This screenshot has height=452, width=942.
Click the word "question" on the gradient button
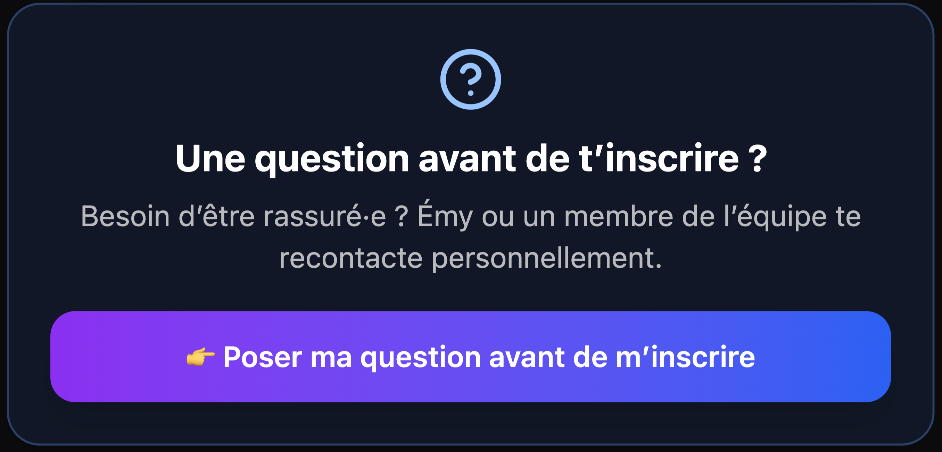pyautogui.click(x=420, y=357)
